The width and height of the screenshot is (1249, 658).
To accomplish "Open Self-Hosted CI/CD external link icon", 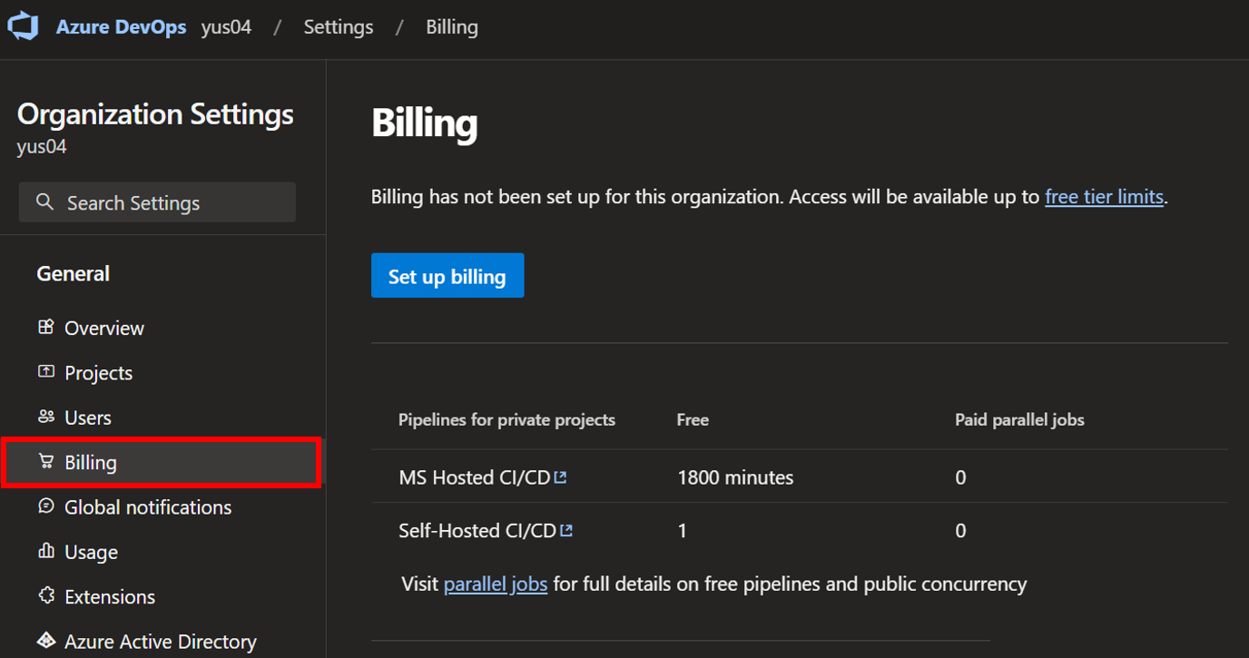I will pos(567,530).
